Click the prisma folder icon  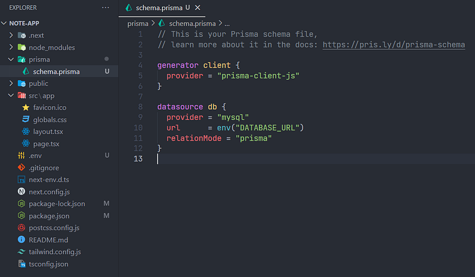(21, 59)
